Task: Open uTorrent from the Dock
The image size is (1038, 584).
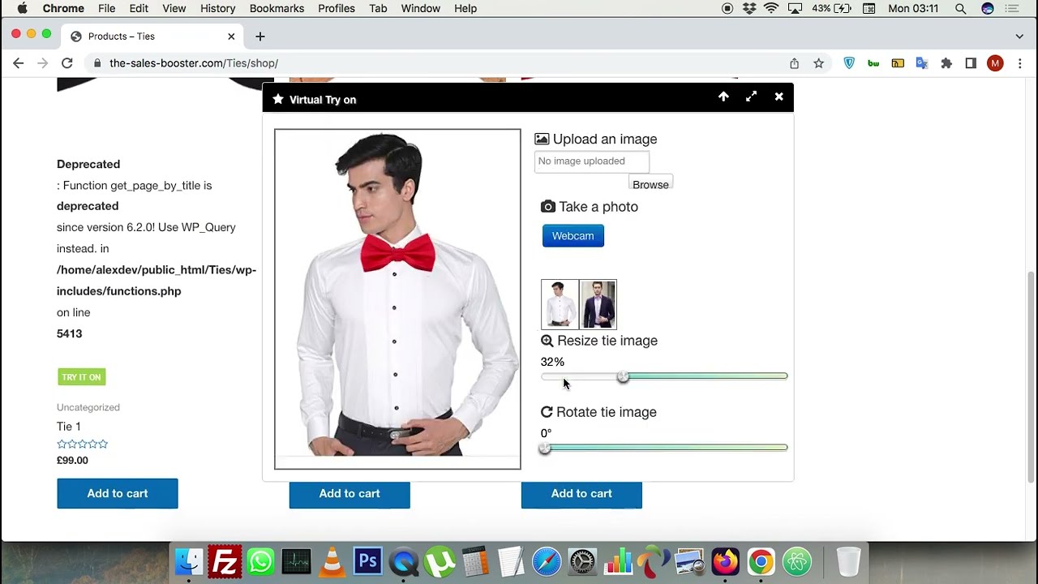Action: pos(440,561)
